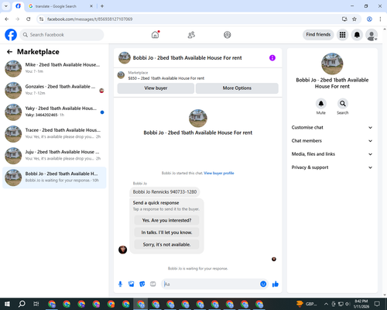Viewport: 387px width, 310px height.
Task: Open the Juju conversation in the list
Action: (54, 156)
